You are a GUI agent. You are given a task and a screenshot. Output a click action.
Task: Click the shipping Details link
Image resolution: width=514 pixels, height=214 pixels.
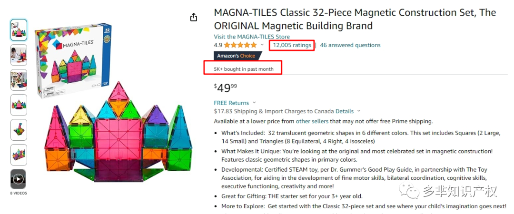point(345,111)
